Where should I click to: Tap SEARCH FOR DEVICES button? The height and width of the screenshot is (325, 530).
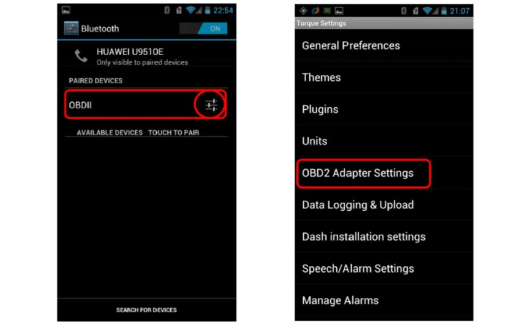tap(146, 310)
